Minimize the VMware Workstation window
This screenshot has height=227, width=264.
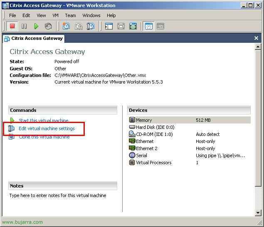244,5
